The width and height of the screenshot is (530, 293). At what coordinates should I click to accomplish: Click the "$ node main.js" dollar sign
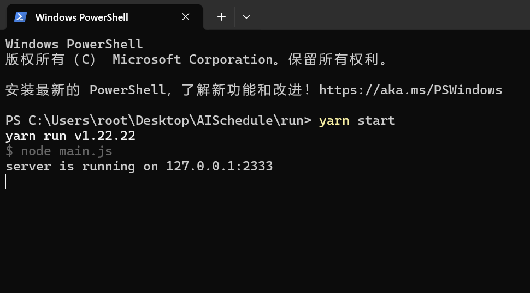pyautogui.click(x=9, y=151)
